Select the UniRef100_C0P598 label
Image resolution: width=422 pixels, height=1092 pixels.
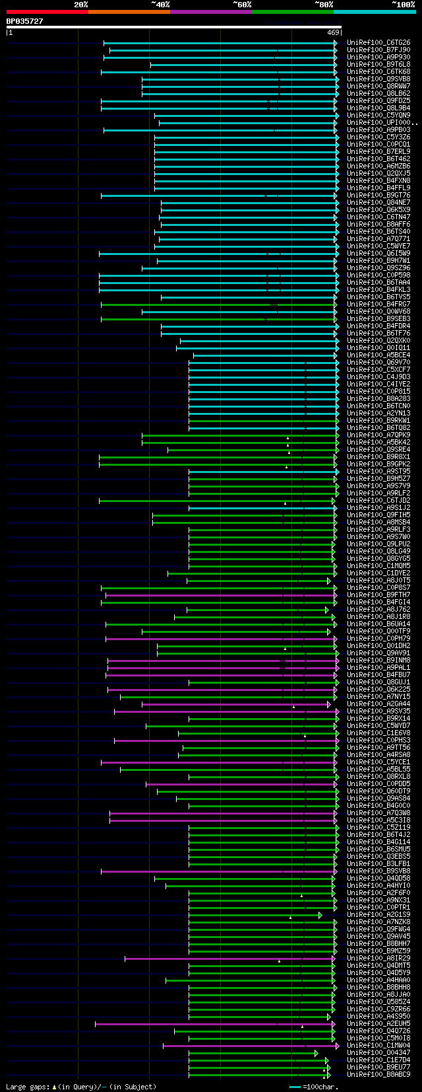click(378, 275)
